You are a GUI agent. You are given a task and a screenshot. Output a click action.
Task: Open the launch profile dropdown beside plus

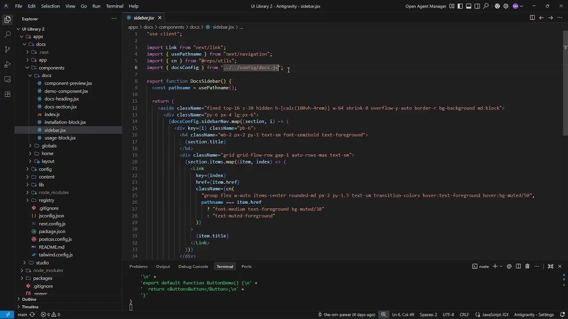pyautogui.click(x=501, y=266)
